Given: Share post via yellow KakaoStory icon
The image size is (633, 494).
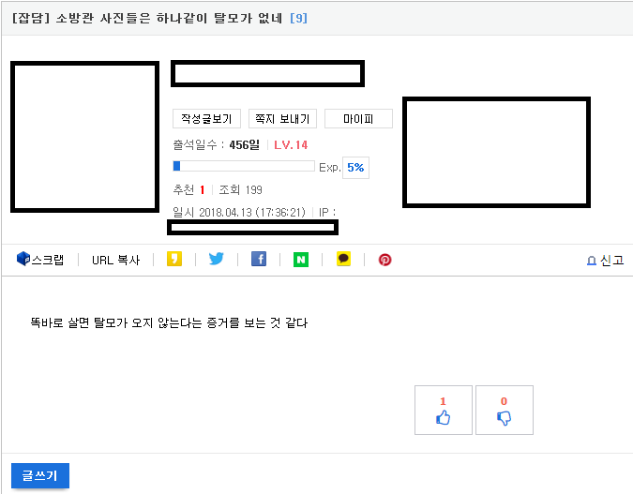Looking at the screenshot, I should click(173, 260).
